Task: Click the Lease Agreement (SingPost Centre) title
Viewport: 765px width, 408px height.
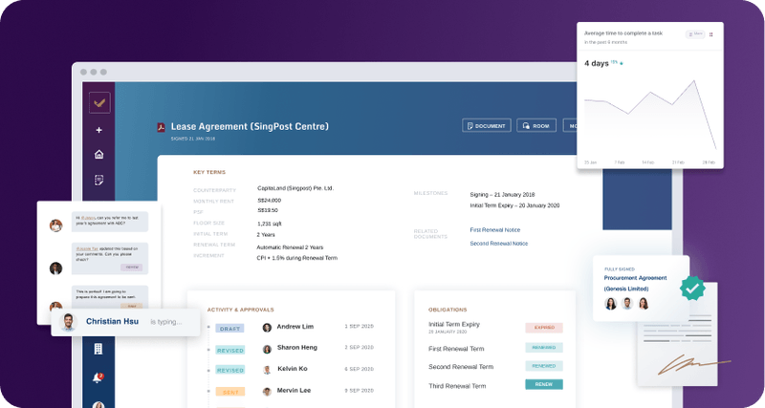Action: (250, 127)
